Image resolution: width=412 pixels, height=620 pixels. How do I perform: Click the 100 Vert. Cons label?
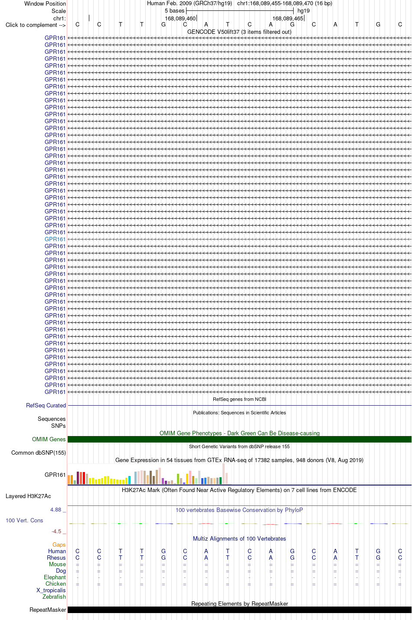(x=24, y=520)
